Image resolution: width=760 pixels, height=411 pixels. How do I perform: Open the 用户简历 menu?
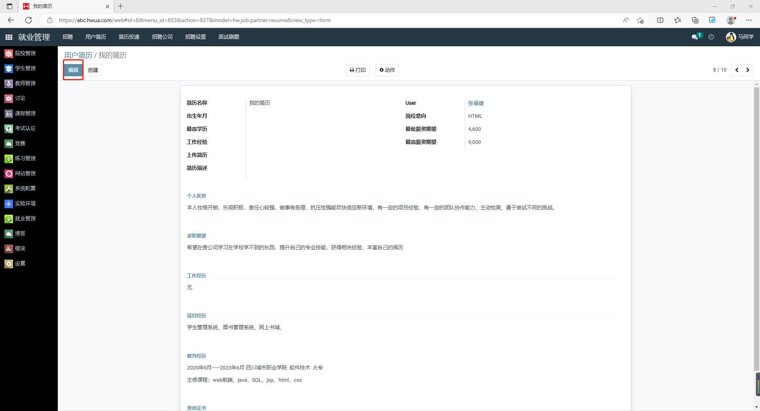pos(96,37)
